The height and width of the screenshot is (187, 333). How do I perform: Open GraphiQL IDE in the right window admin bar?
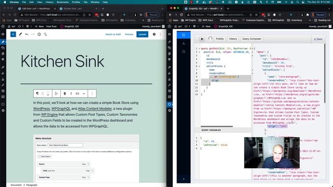[x=223, y=26]
